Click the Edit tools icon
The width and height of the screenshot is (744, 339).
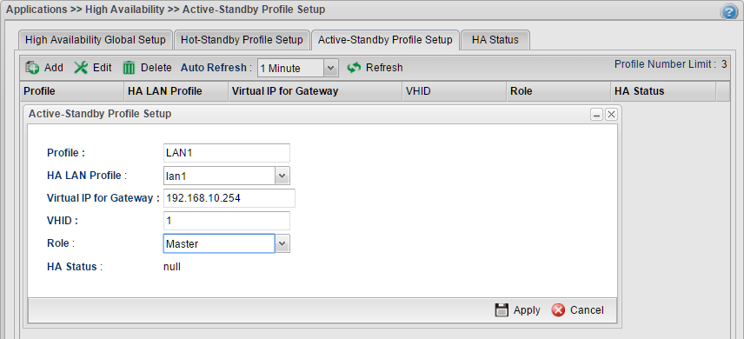pos(81,68)
